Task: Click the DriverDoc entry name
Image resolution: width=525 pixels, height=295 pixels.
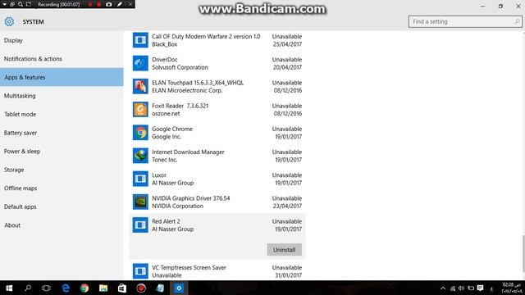Action: [x=164, y=60]
